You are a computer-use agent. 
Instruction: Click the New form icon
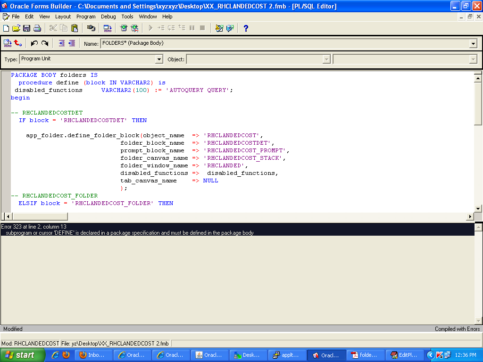click(x=6, y=28)
